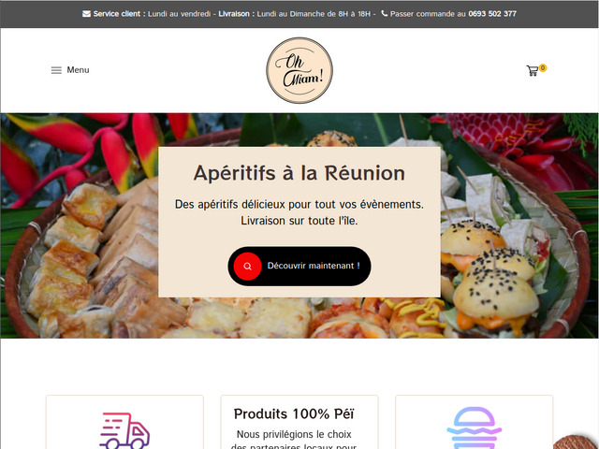Select the delivery truck icon
Screen dimensions: 599x449
tap(124, 430)
